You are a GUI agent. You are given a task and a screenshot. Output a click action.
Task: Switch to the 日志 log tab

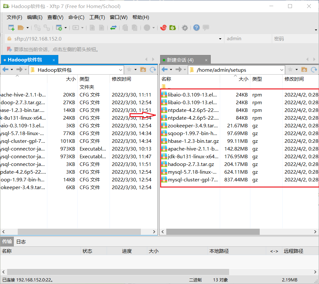21,242
